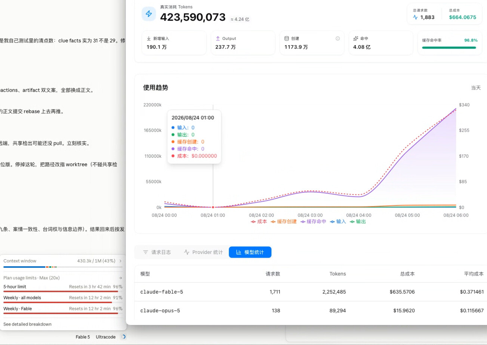Screen dimensions: 487x345
Task: Toggle the 缓存创建 legend series
Action: coord(284,222)
